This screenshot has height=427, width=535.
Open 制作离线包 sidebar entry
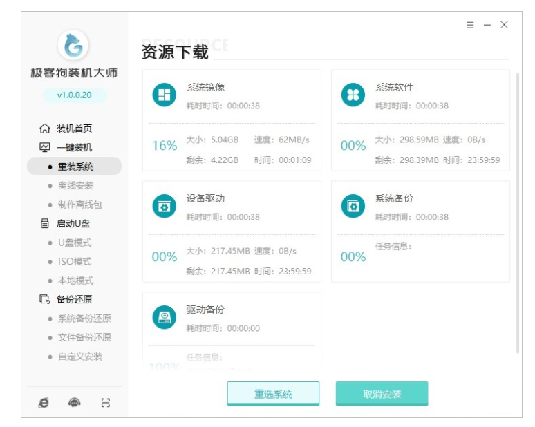80,205
